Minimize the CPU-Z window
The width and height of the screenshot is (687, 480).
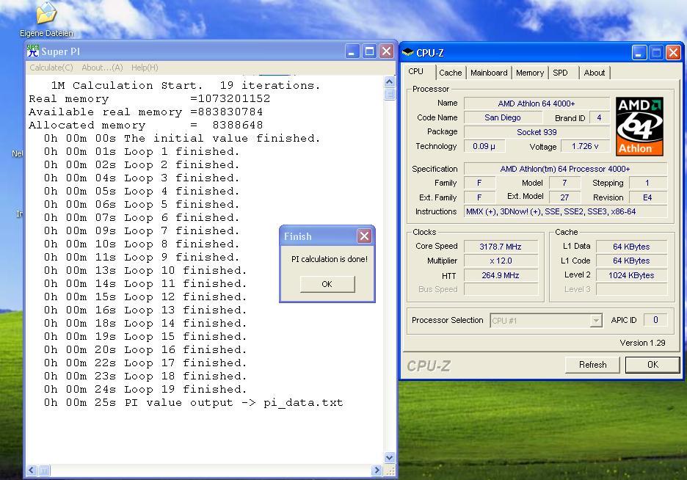pos(639,53)
